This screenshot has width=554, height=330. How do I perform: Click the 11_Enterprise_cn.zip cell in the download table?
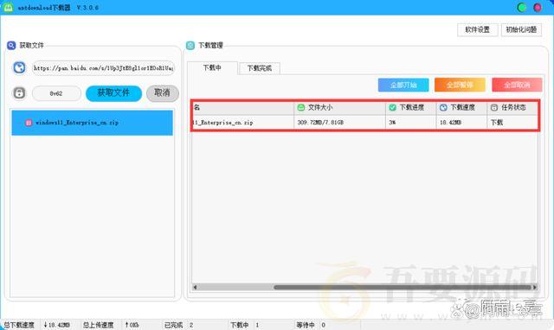pyautogui.click(x=242, y=123)
